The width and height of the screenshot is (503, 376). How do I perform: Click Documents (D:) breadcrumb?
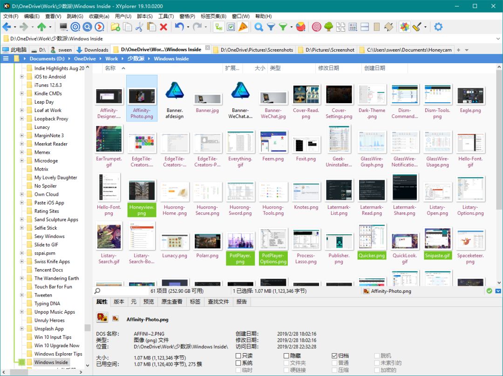47,59
